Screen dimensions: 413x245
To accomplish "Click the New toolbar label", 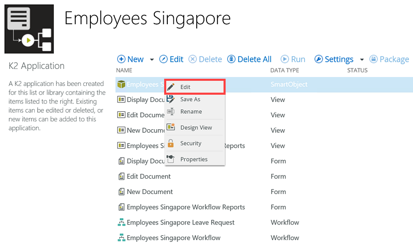I will click(135, 59).
